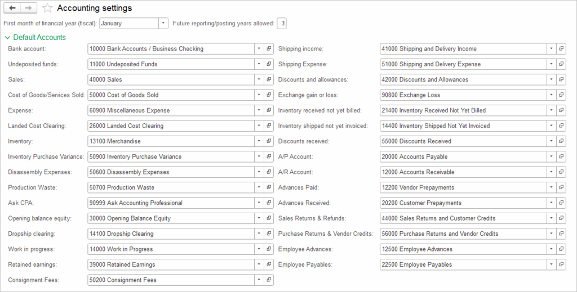Expand the Advances Paid dropdown list
Viewport: 577px width, 292px height.
coord(551,187)
